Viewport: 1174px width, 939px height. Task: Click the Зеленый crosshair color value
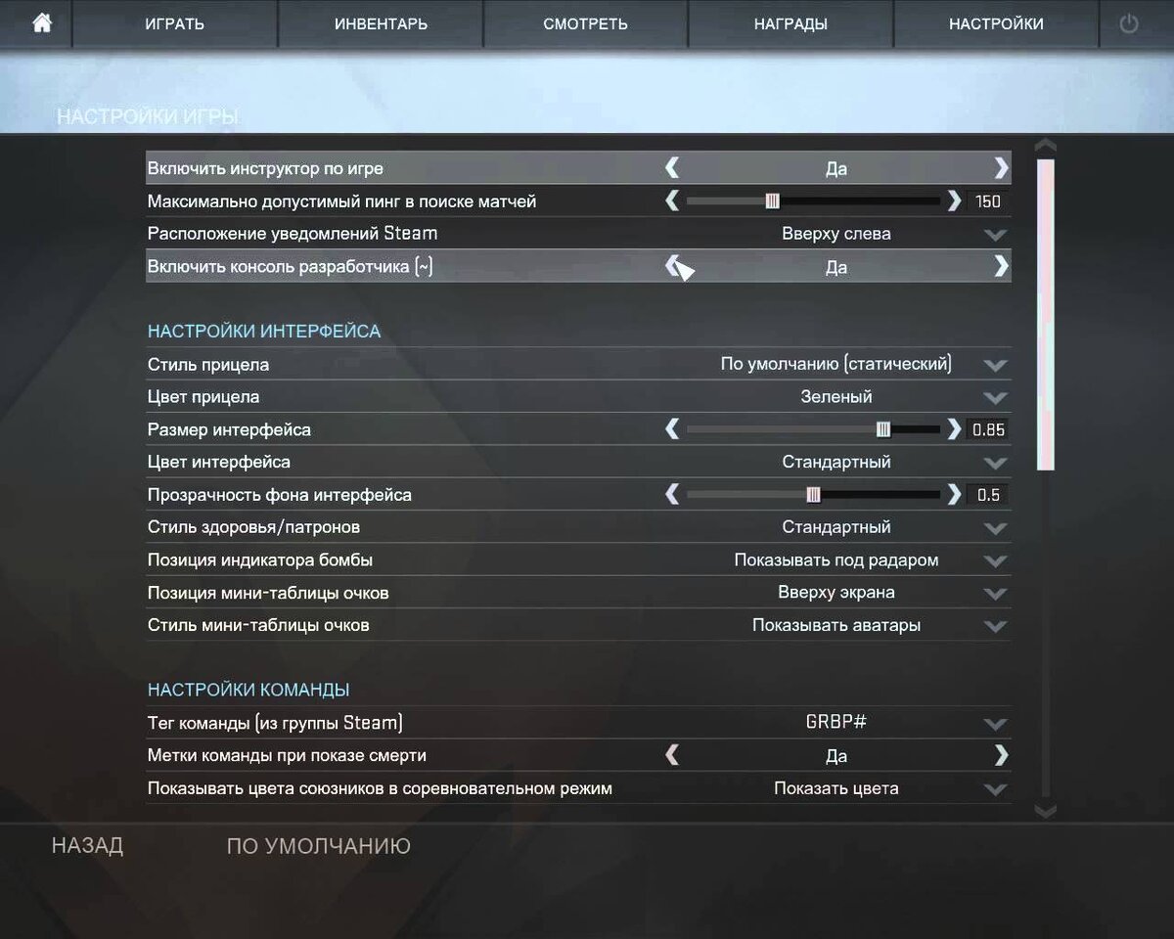pos(836,396)
